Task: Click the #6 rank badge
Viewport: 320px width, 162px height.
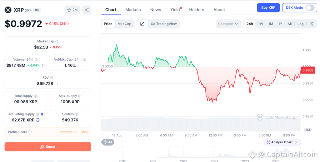Action: (x=37, y=10)
